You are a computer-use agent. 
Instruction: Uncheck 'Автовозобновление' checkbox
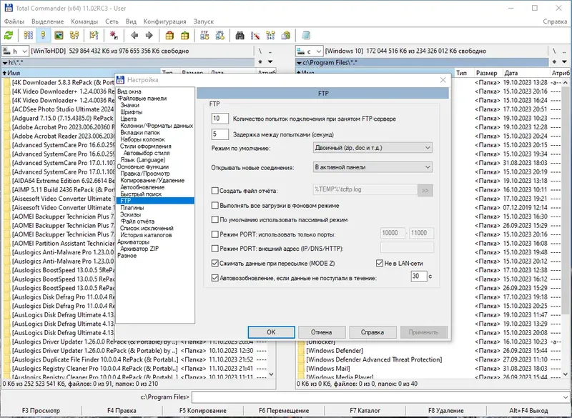tap(215, 278)
